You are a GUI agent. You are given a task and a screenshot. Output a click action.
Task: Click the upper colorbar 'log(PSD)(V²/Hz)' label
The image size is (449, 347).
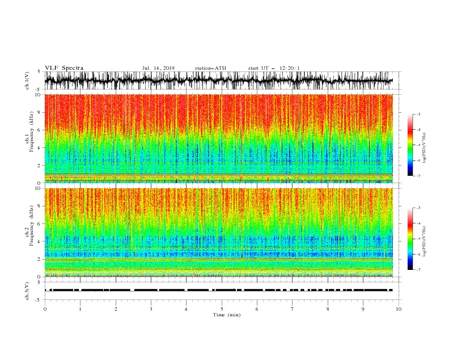point(424,148)
